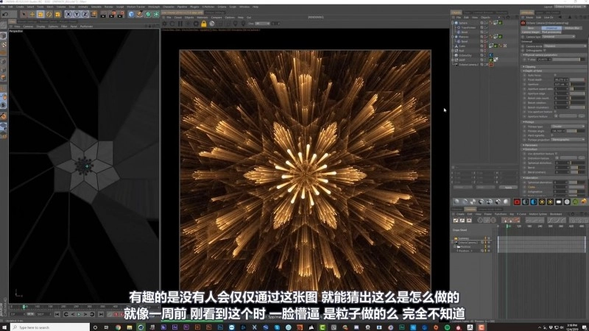Click the yellow lock icon in Live Viewer
The height and width of the screenshot is (331, 589).
(202, 24)
